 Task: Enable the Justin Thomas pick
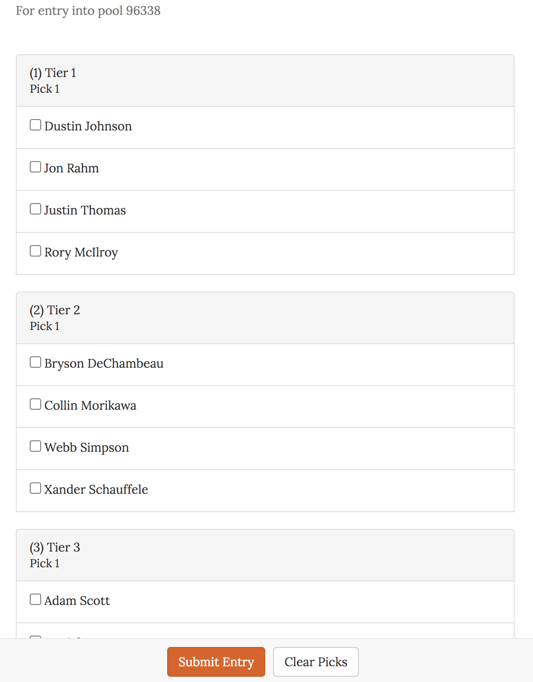click(x=35, y=209)
